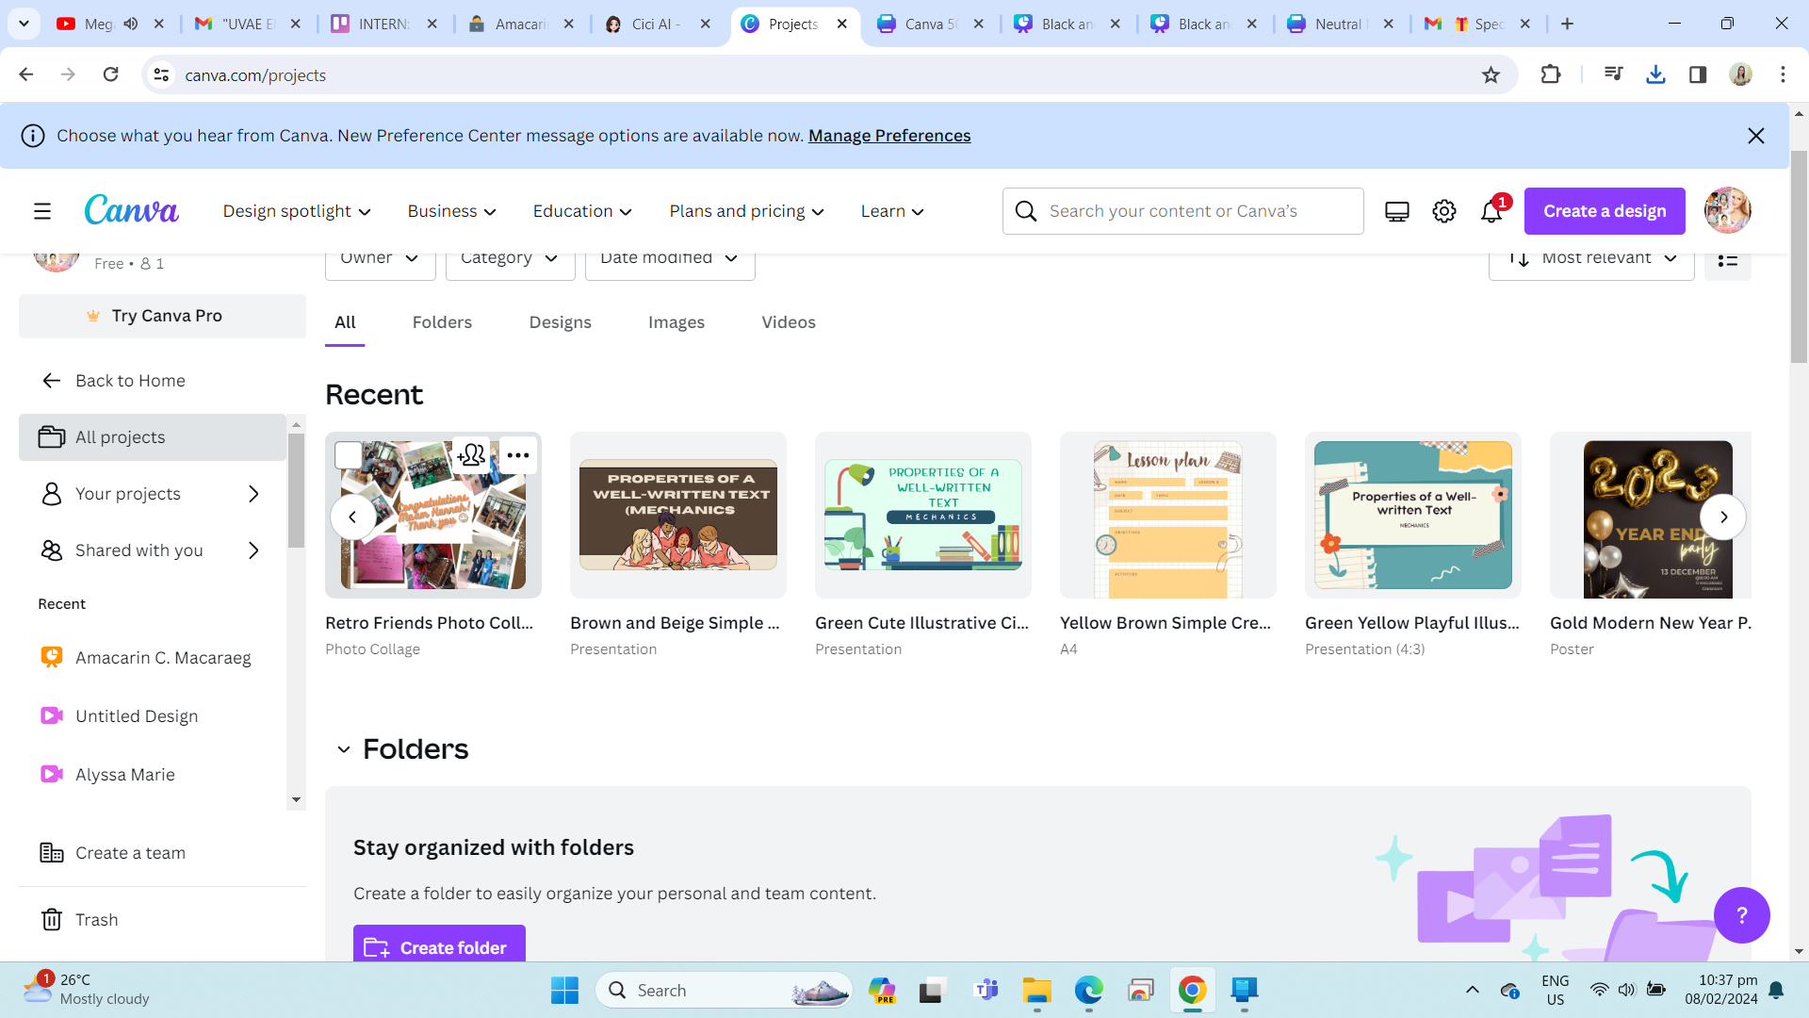Select the Retro Friends Photo Collage checkbox
This screenshot has height=1018, width=1809.
point(349,455)
